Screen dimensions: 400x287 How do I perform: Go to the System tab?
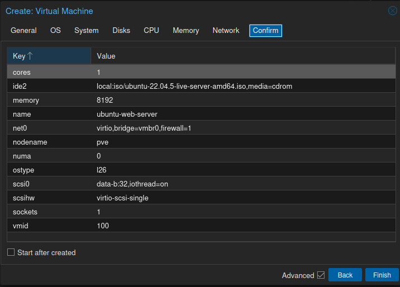pos(86,31)
